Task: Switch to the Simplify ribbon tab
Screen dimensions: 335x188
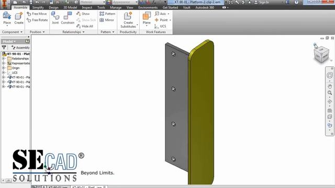Action: tap(38, 7)
